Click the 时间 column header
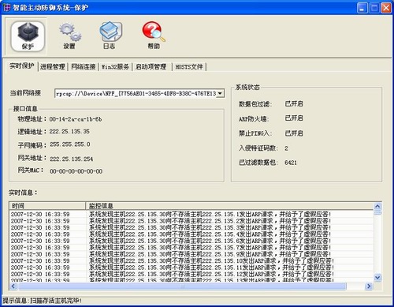This screenshot has width=394, height=307. pos(47,206)
